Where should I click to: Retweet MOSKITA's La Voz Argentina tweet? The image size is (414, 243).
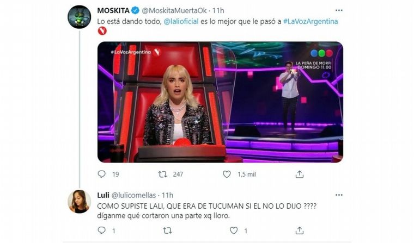click(163, 174)
